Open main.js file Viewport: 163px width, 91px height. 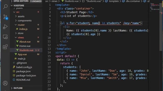[22, 59]
